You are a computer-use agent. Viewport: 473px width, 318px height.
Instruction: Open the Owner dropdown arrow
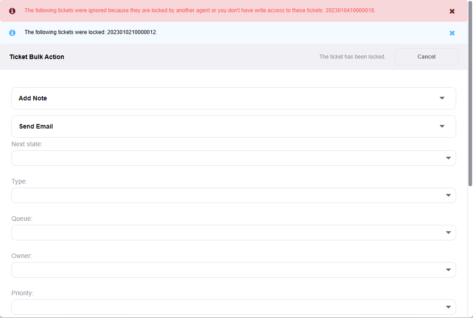tap(448, 270)
